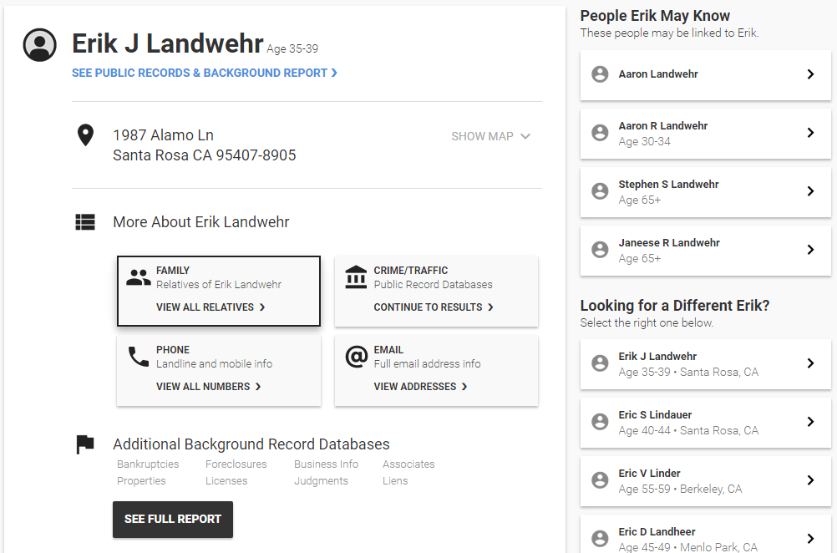Click avatar icon next to Stephen S Landwehr
This screenshot has height=553, width=837.
pos(600,191)
